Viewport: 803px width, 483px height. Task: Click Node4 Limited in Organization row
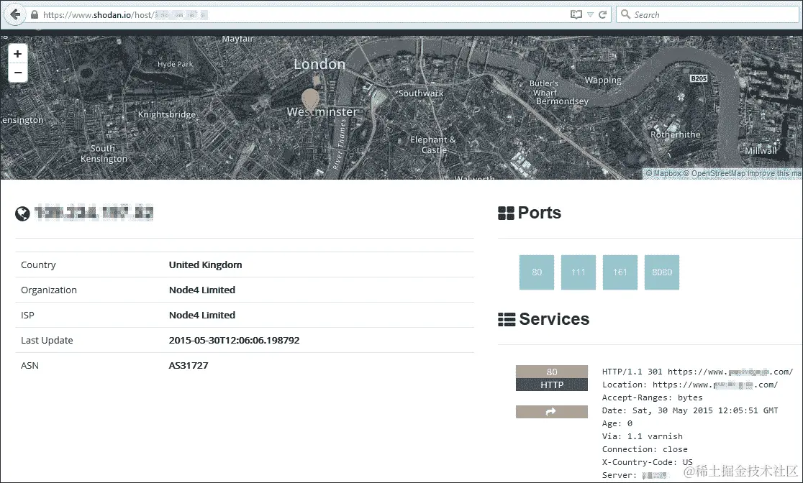click(202, 290)
